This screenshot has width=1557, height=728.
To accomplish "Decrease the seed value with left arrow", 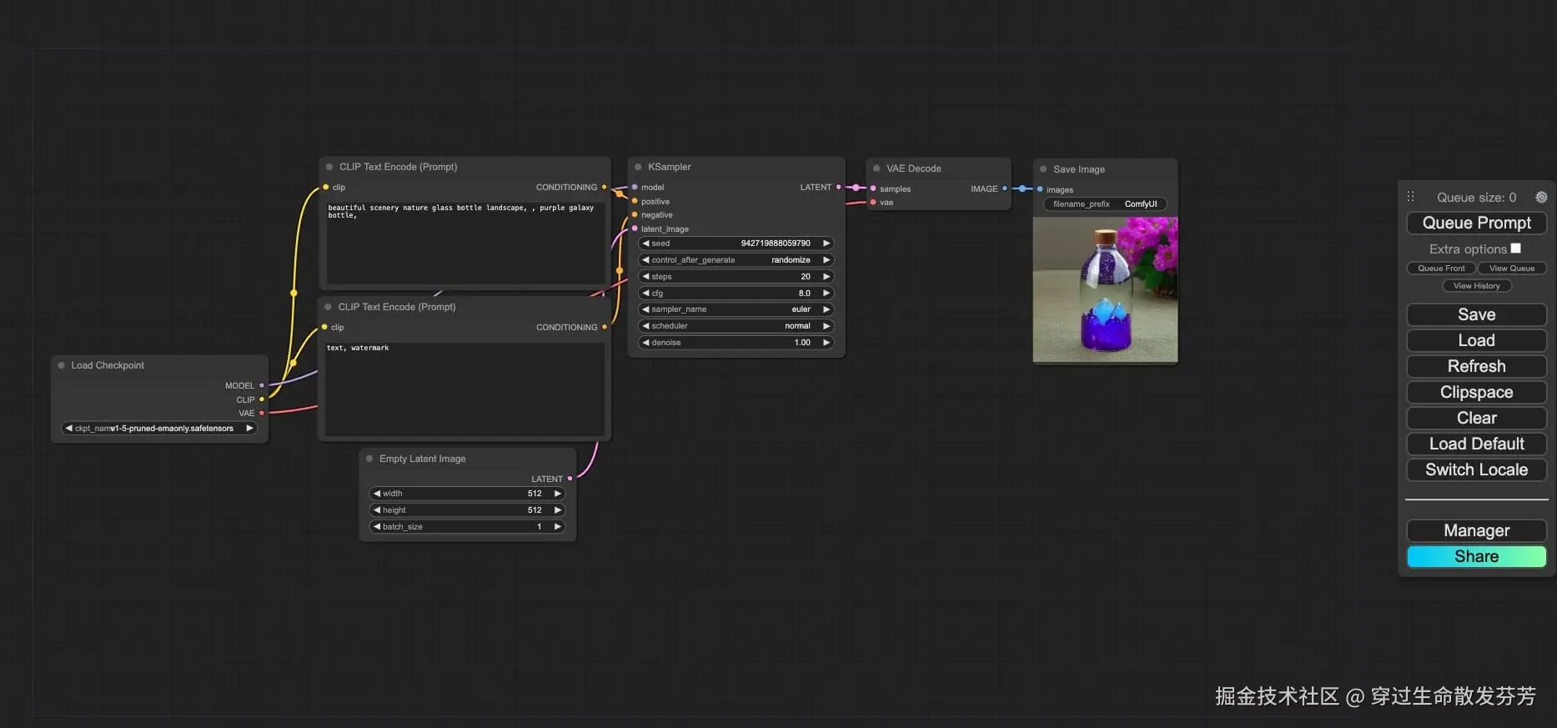I will point(645,244).
